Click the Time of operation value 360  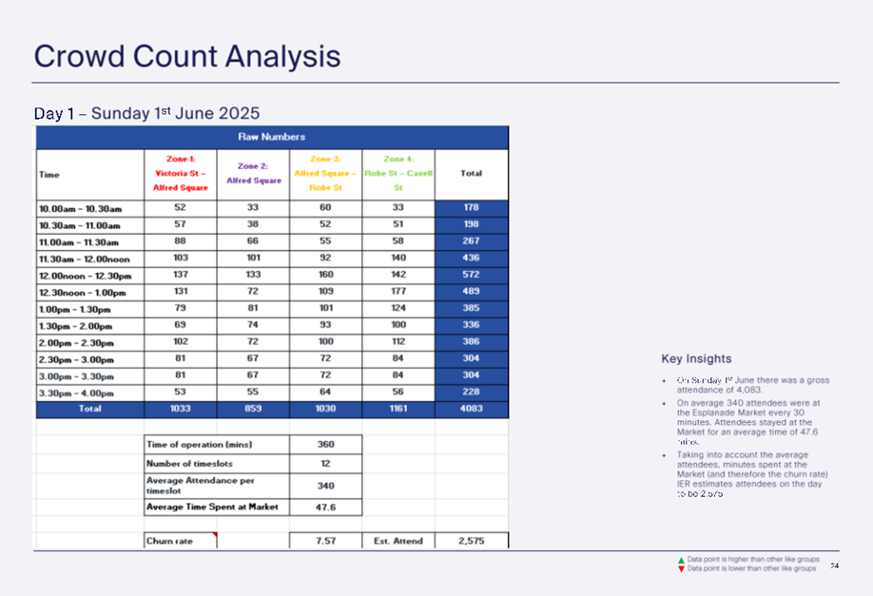click(x=324, y=444)
